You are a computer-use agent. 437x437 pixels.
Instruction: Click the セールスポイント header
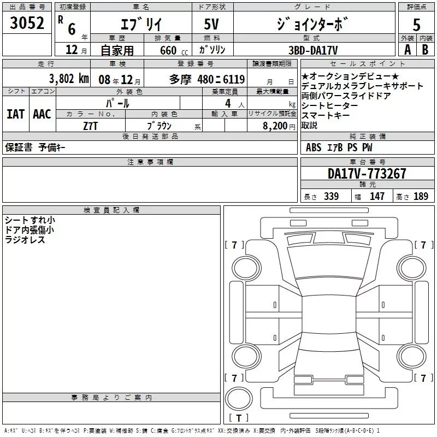[x=367, y=63]
